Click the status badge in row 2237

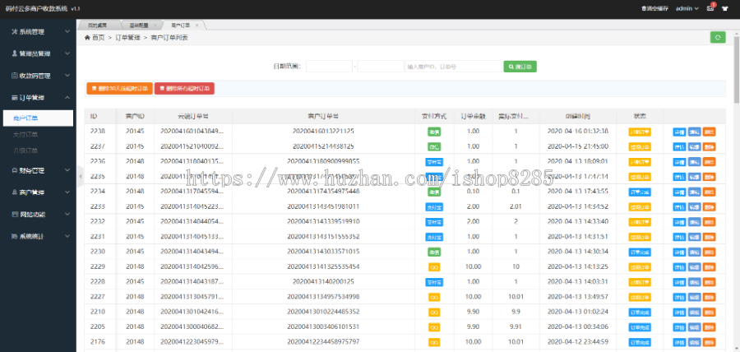pos(640,146)
